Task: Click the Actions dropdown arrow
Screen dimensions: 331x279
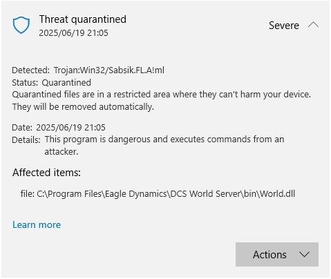Action: (304, 255)
